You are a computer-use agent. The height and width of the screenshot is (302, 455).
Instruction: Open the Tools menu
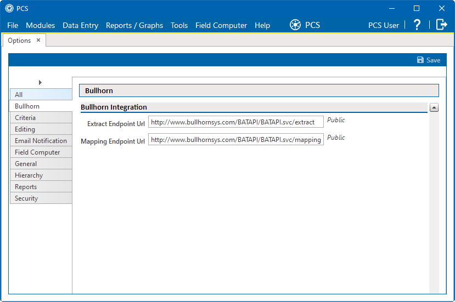pos(179,26)
